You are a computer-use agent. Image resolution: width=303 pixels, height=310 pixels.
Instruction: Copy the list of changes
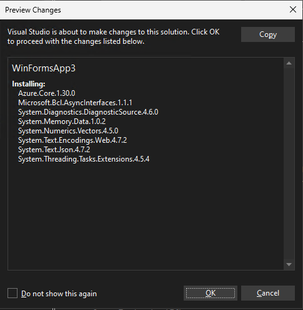tap(268, 34)
